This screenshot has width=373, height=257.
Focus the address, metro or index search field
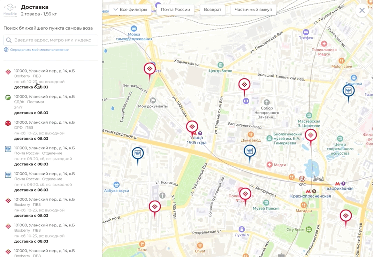point(51,40)
